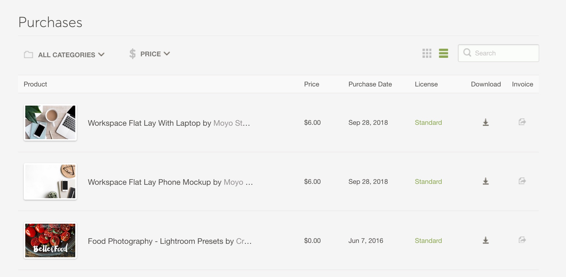The height and width of the screenshot is (277, 566).
Task: Open Workspace Flat Lay With Laptop thumbnail
Action: (x=50, y=122)
